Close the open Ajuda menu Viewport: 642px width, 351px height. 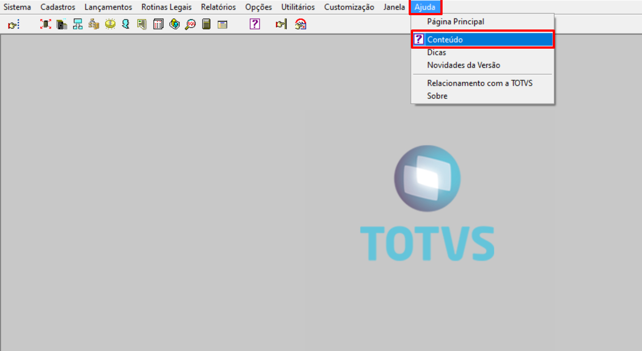425,7
